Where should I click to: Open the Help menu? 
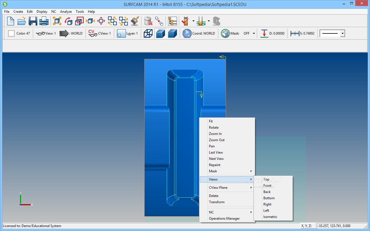pyautogui.click(x=91, y=12)
